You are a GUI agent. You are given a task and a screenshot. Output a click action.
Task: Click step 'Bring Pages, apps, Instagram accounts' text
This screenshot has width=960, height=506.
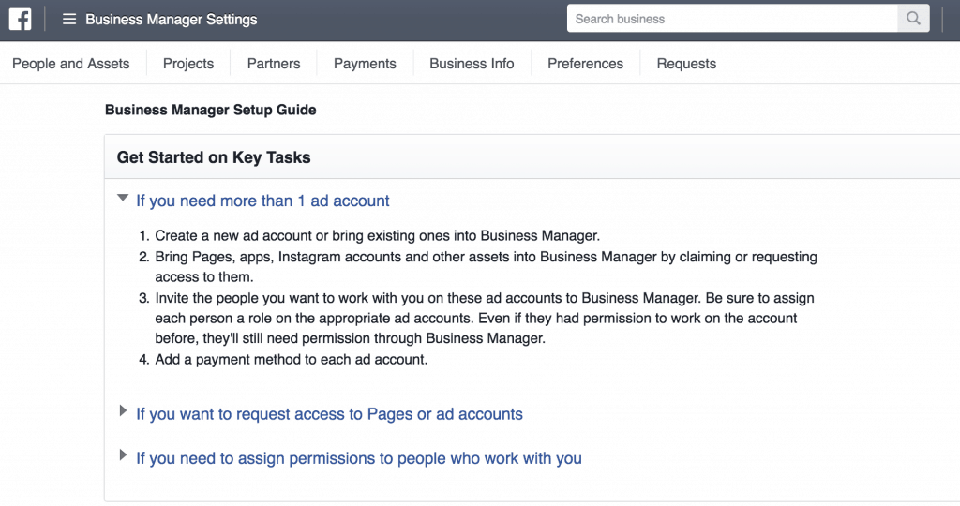487,267
